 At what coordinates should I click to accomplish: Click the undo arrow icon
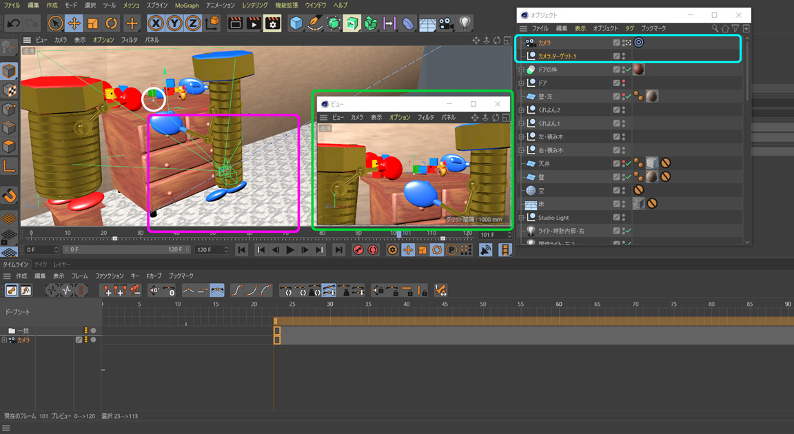tap(13, 23)
